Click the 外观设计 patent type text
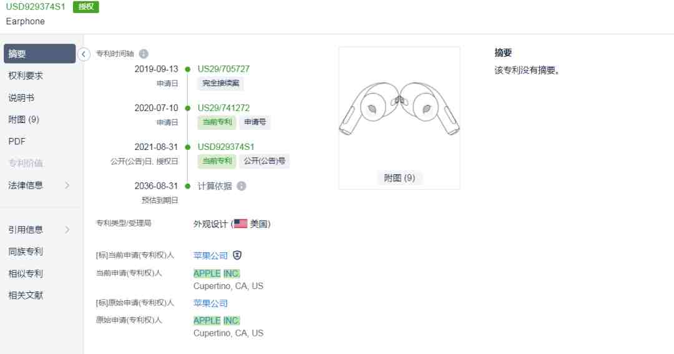This screenshot has height=354, width=674. coord(210,224)
